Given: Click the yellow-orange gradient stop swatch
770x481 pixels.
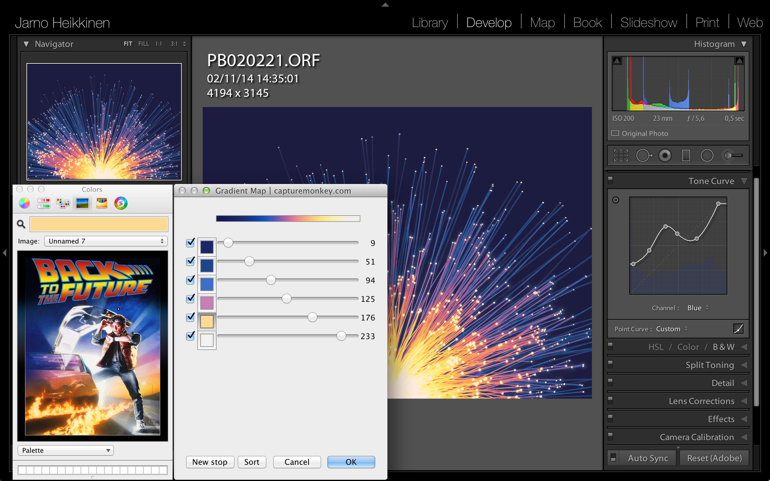Looking at the screenshot, I should coord(207,322).
